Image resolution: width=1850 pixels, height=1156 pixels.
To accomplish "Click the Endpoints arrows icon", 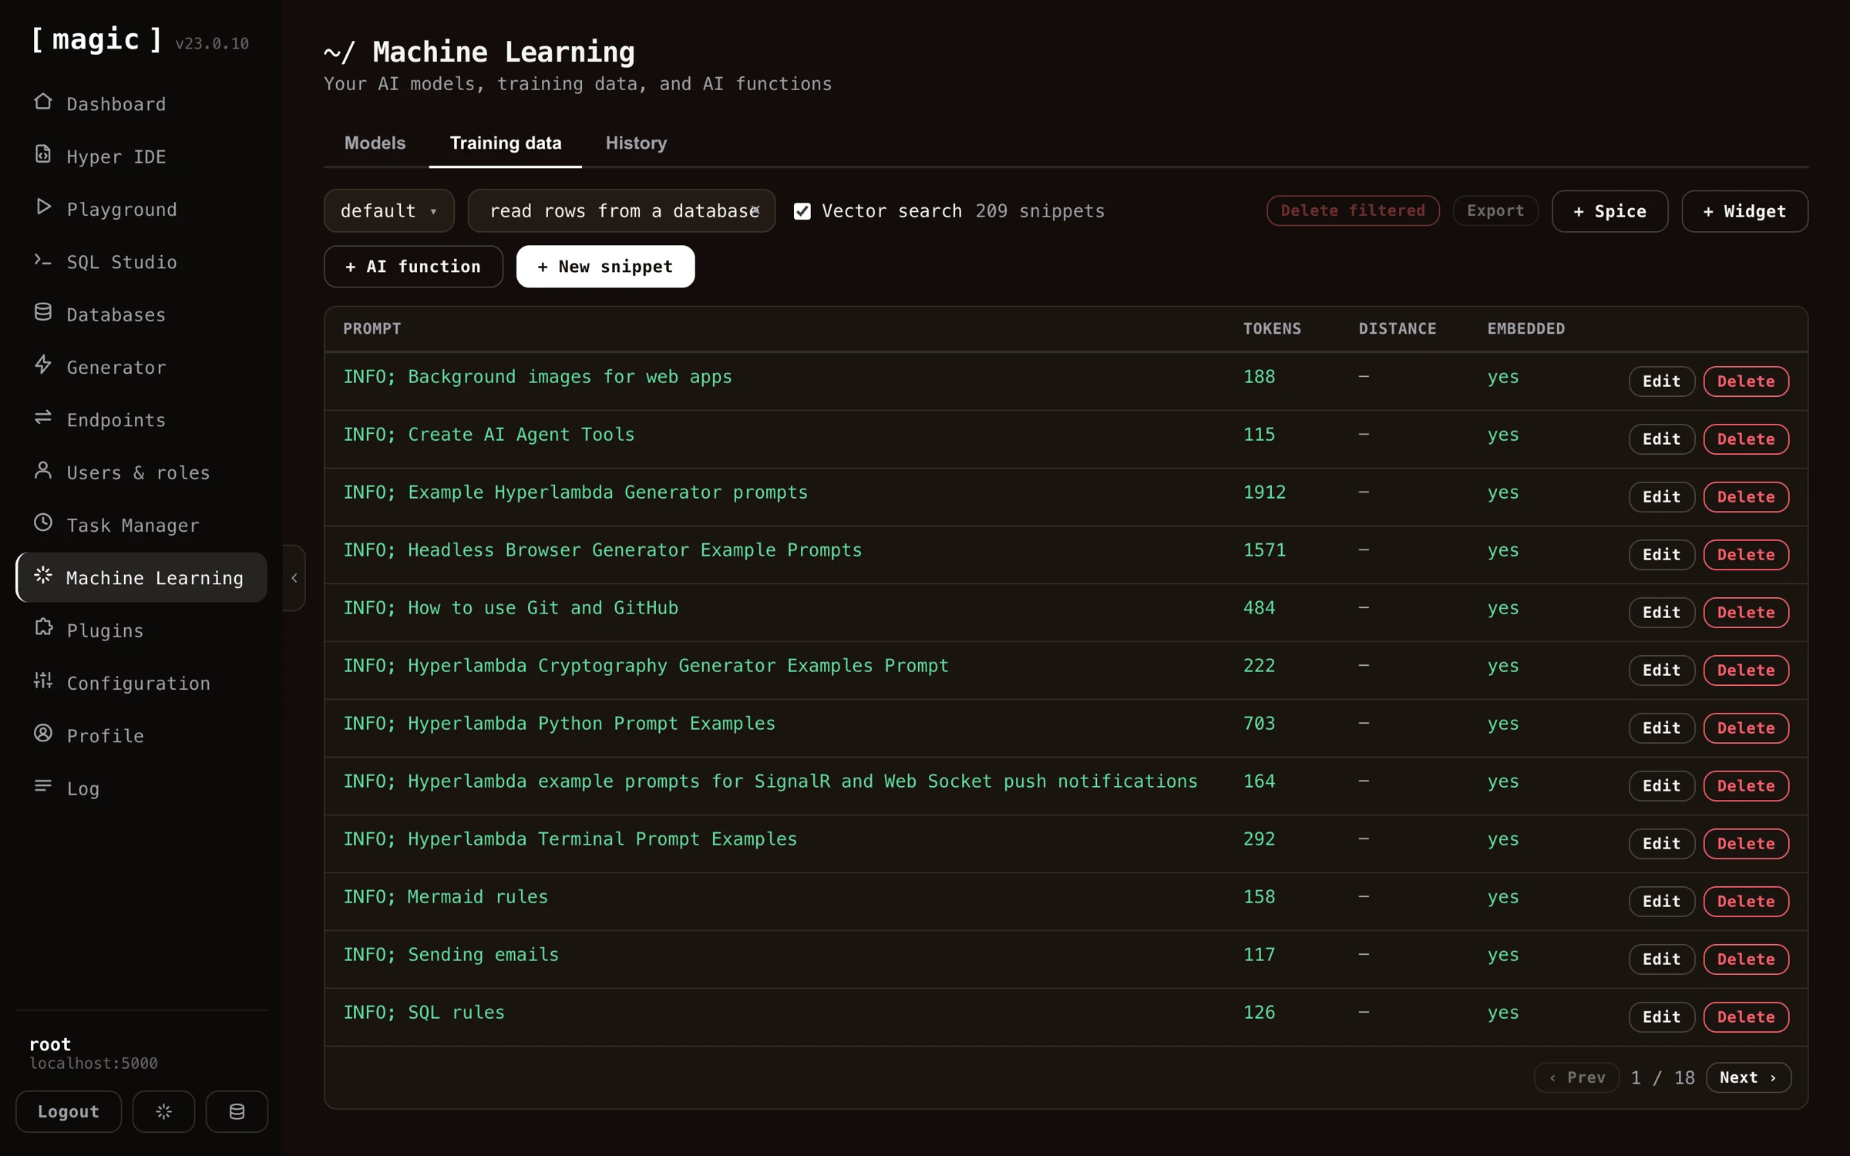I will 43,418.
